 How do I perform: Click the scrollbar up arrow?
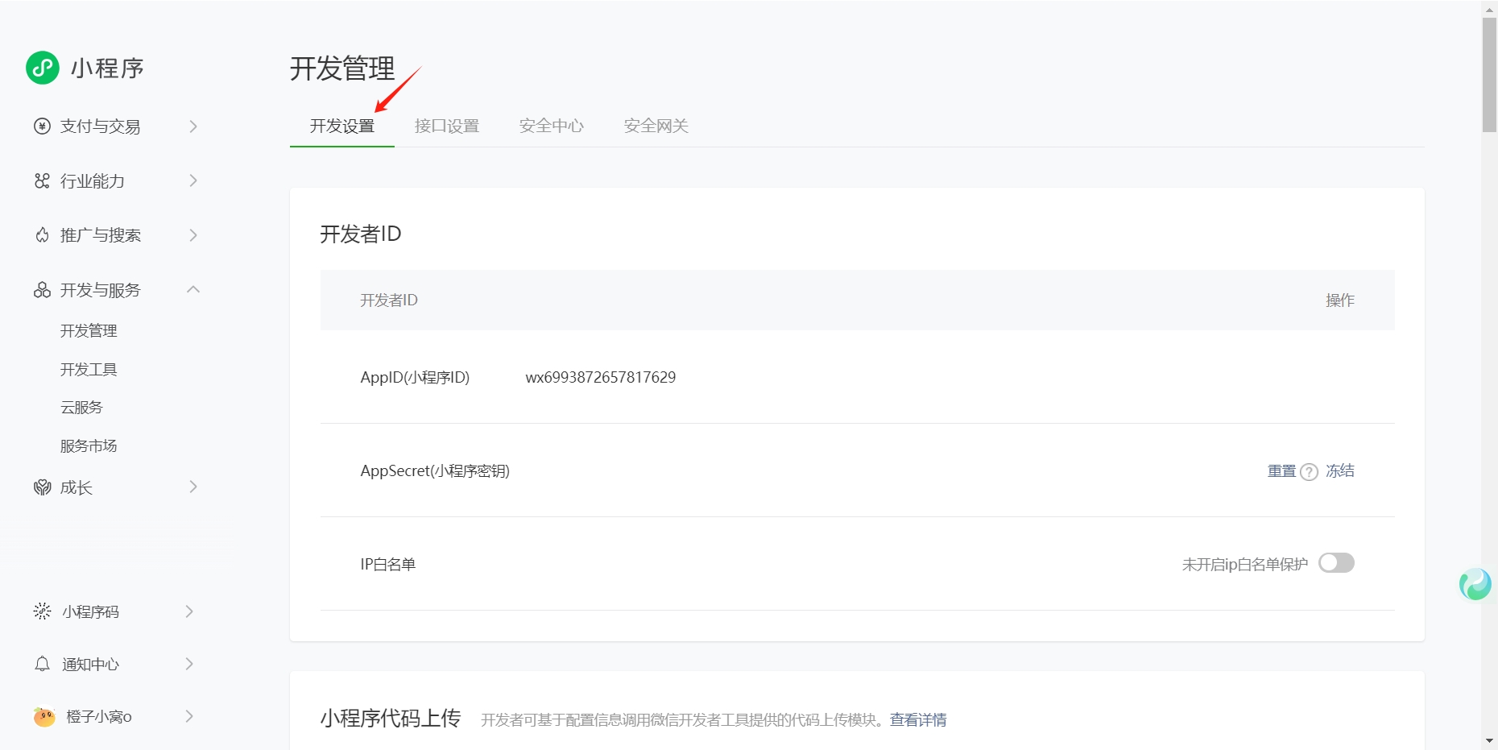coord(1489,9)
